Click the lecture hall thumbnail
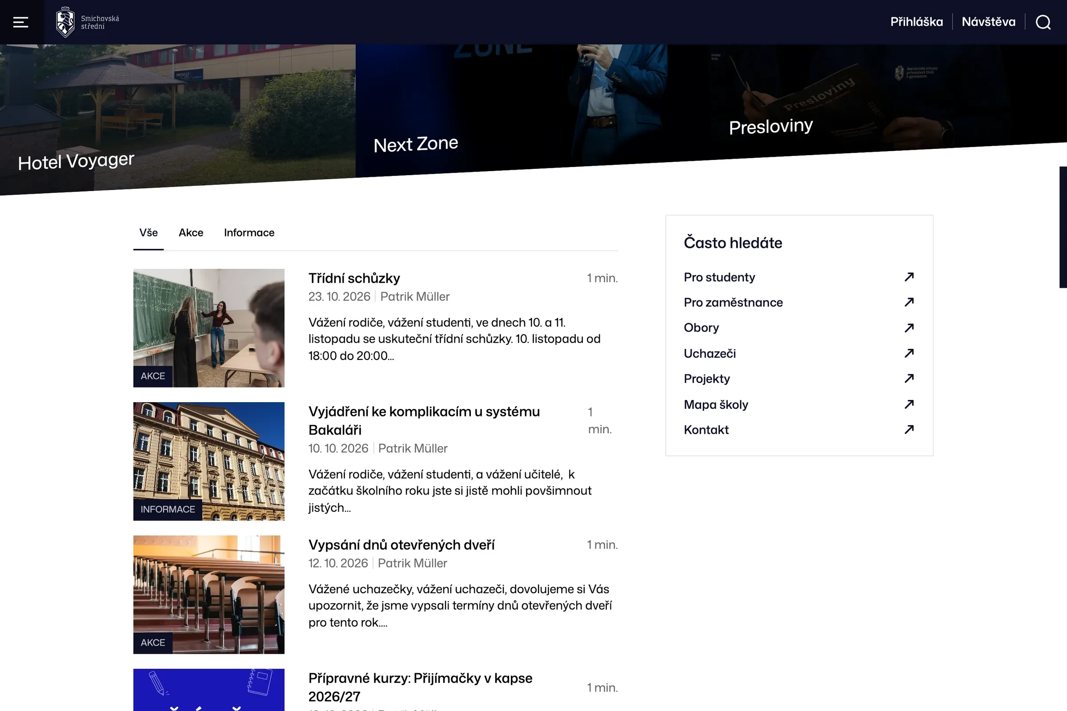1067x711 pixels. (209, 595)
